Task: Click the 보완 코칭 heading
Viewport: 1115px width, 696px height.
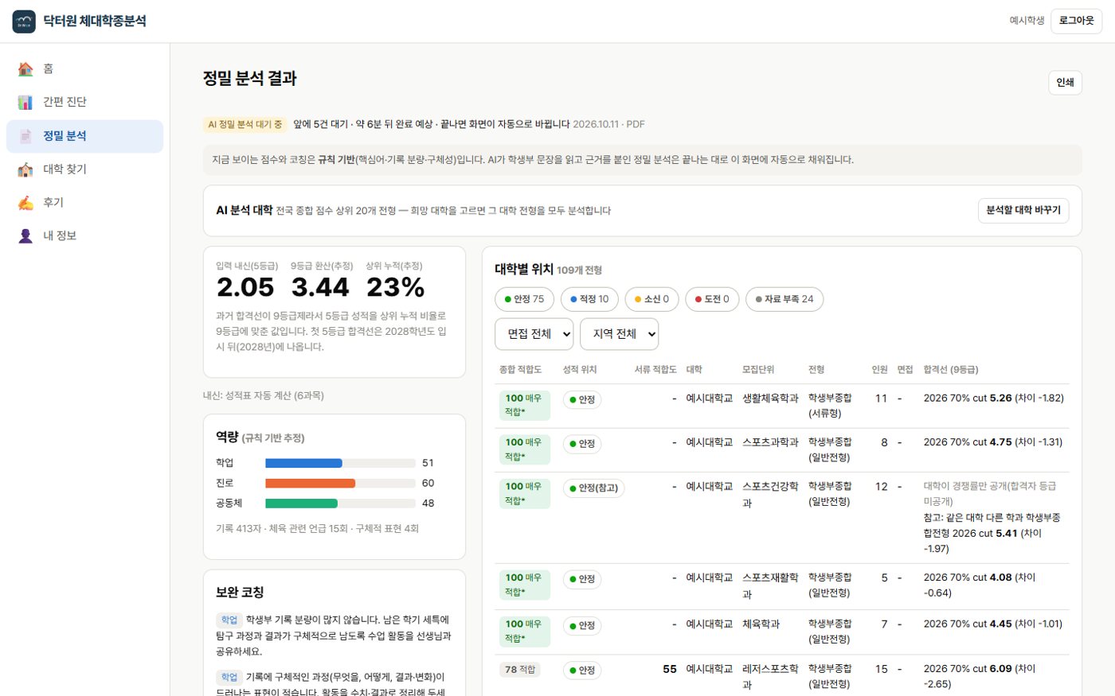Action: click(x=240, y=593)
